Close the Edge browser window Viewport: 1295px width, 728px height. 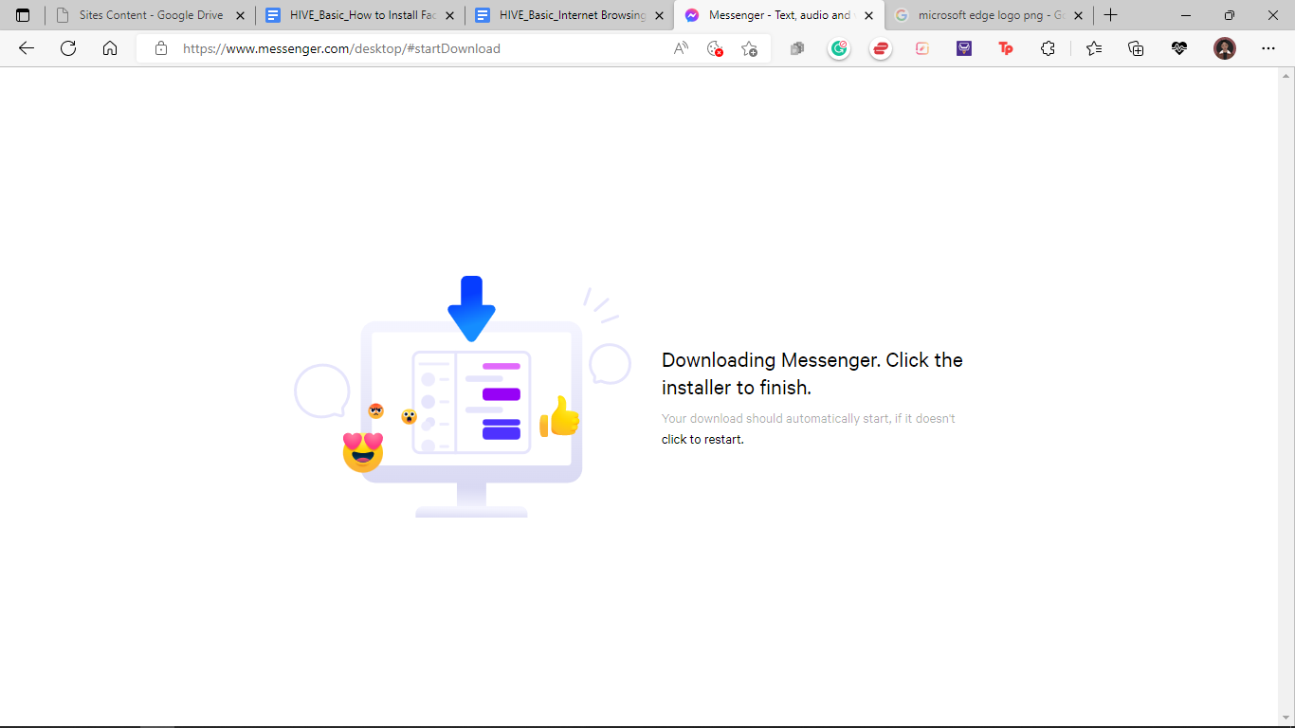pos(1273,15)
